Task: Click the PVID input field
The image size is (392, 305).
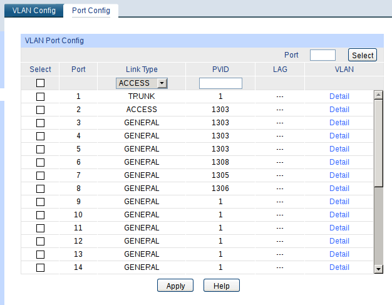Action: point(220,83)
